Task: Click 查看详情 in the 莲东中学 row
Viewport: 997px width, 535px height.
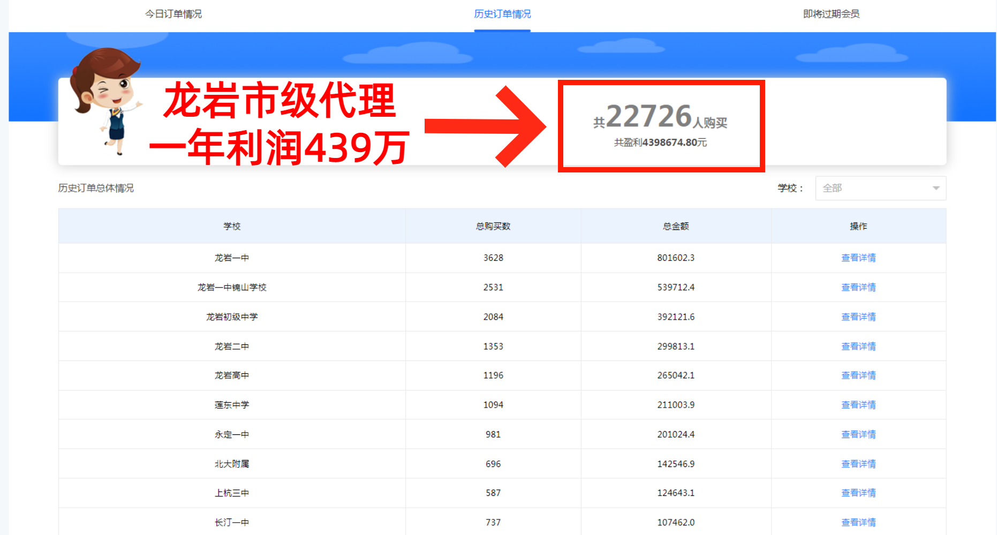Action: [858, 404]
